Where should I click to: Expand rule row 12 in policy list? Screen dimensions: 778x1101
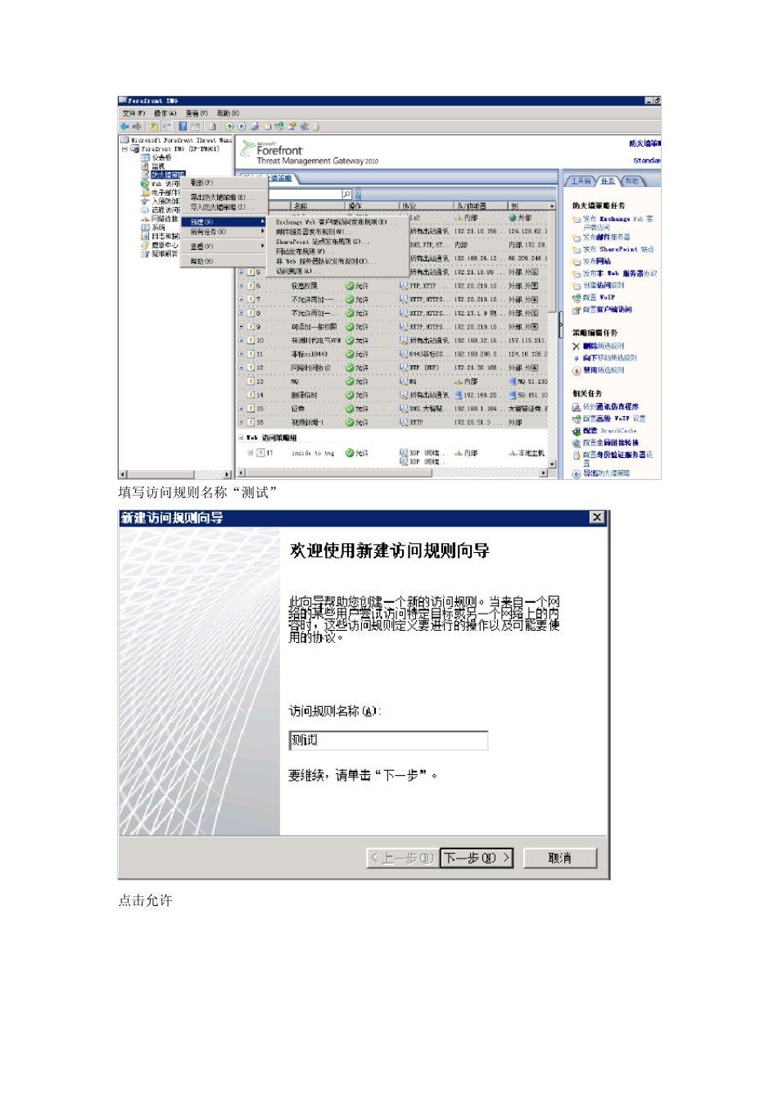(241, 368)
